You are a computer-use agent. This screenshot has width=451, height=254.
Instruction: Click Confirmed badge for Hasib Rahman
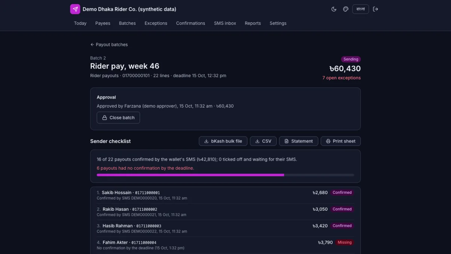point(342,226)
